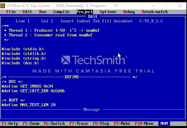The image size is (187, 128).
Task: Click the Insert mode indicator
Action: click(x=67, y=21)
